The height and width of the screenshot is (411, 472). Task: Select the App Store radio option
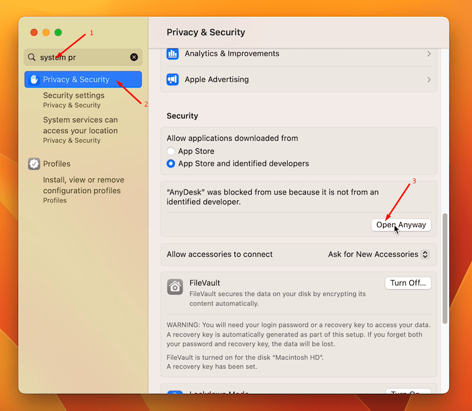point(171,151)
